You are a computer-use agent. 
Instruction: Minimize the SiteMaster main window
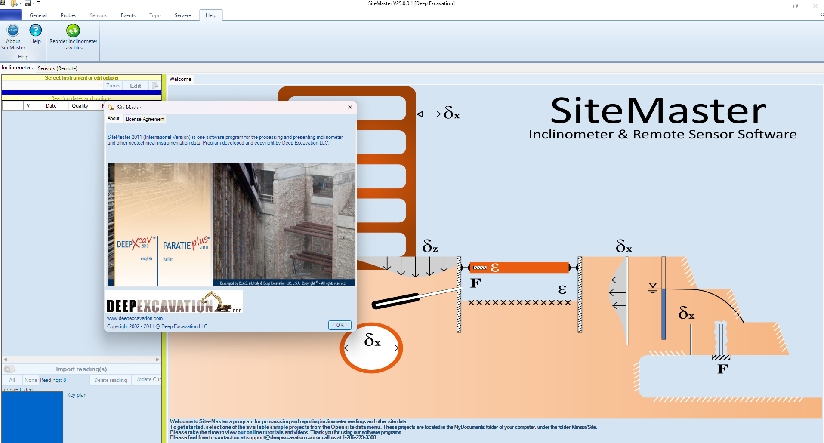coord(776,6)
